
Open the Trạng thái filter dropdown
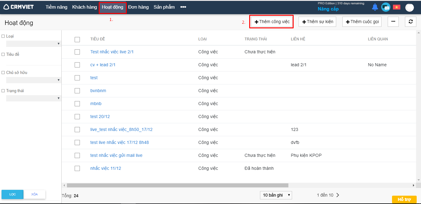tap(33, 98)
